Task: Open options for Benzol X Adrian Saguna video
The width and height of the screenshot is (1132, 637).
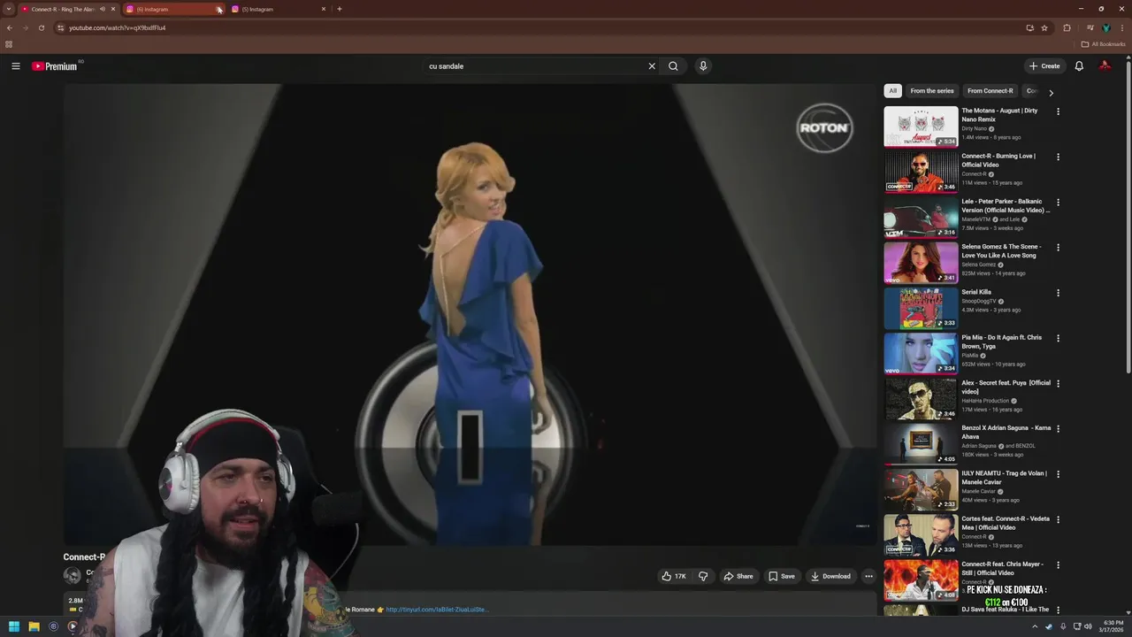Action: click(x=1058, y=428)
